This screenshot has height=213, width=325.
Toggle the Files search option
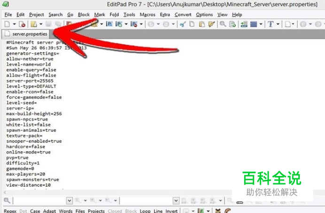80,211
